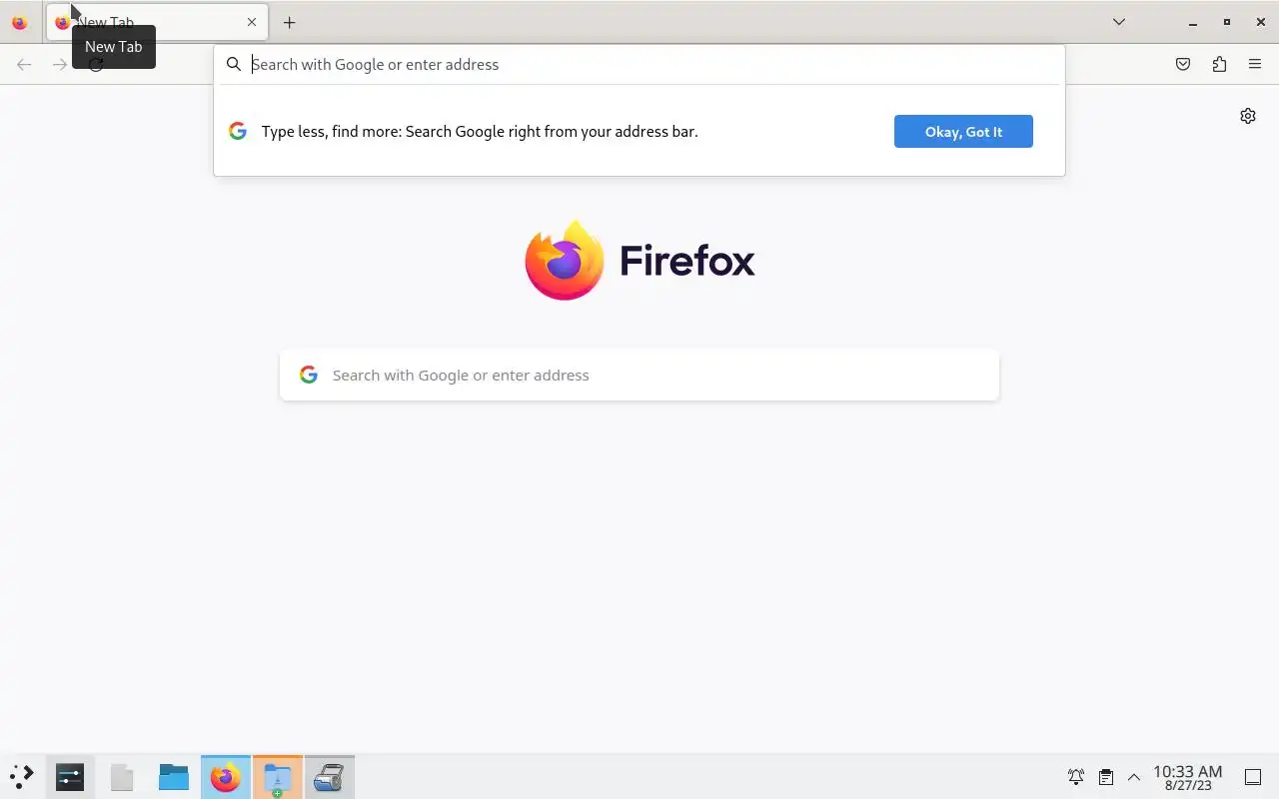Viewport: 1279px width, 799px height.
Task: Open notifications bell in system tray
Action: (x=1076, y=776)
